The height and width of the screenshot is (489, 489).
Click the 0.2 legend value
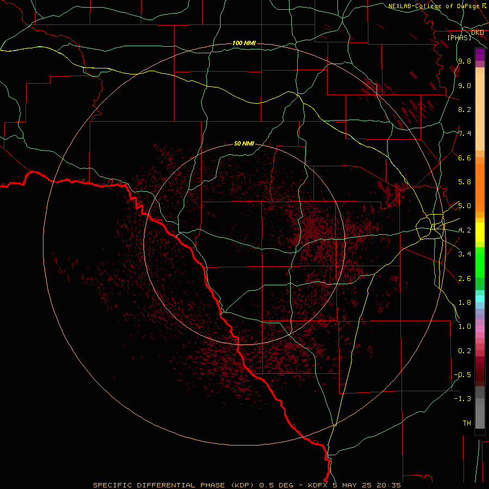coord(465,351)
